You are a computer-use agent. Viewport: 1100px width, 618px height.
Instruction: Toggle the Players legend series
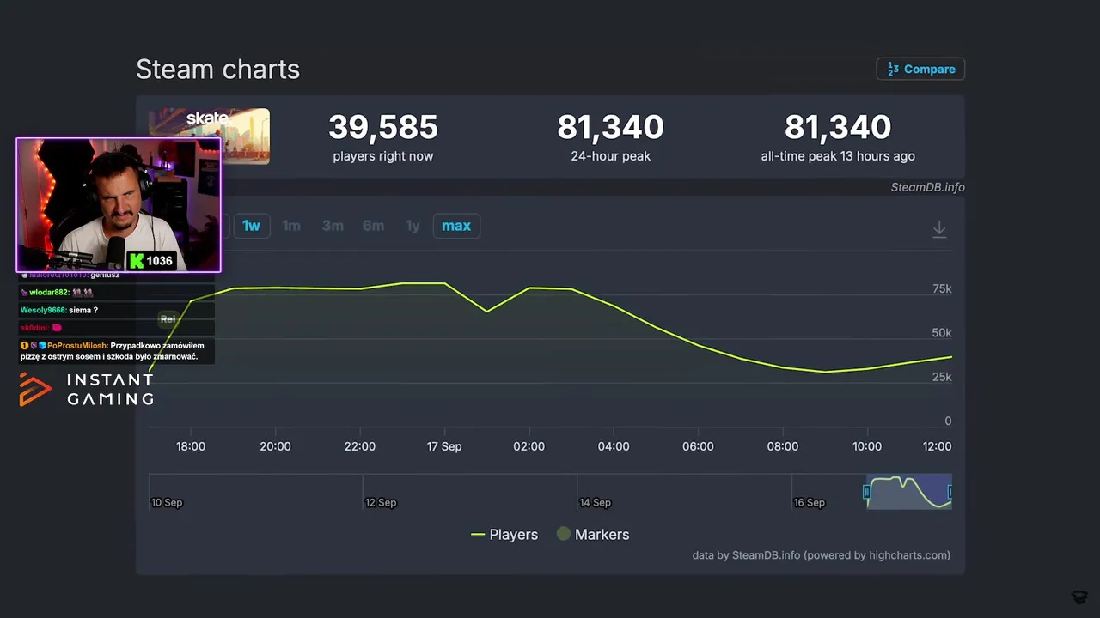504,534
